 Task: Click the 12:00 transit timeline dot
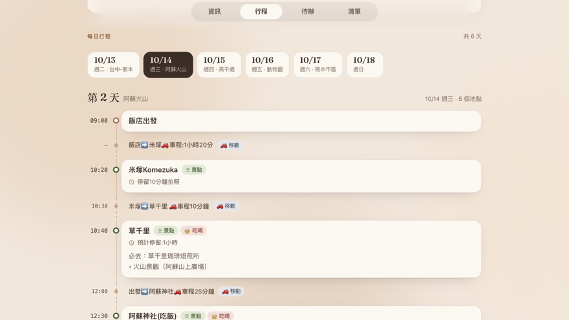point(116,291)
